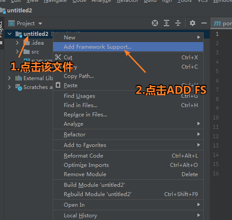
Task: Select Copy Path from the context menu
Action: tap(128, 76)
